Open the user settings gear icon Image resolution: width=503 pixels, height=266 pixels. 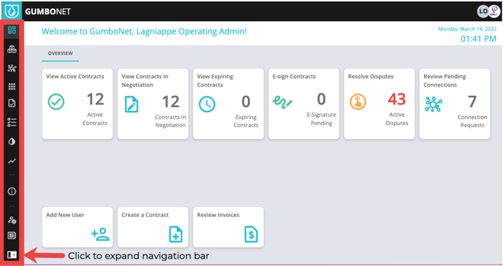[12, 220]
